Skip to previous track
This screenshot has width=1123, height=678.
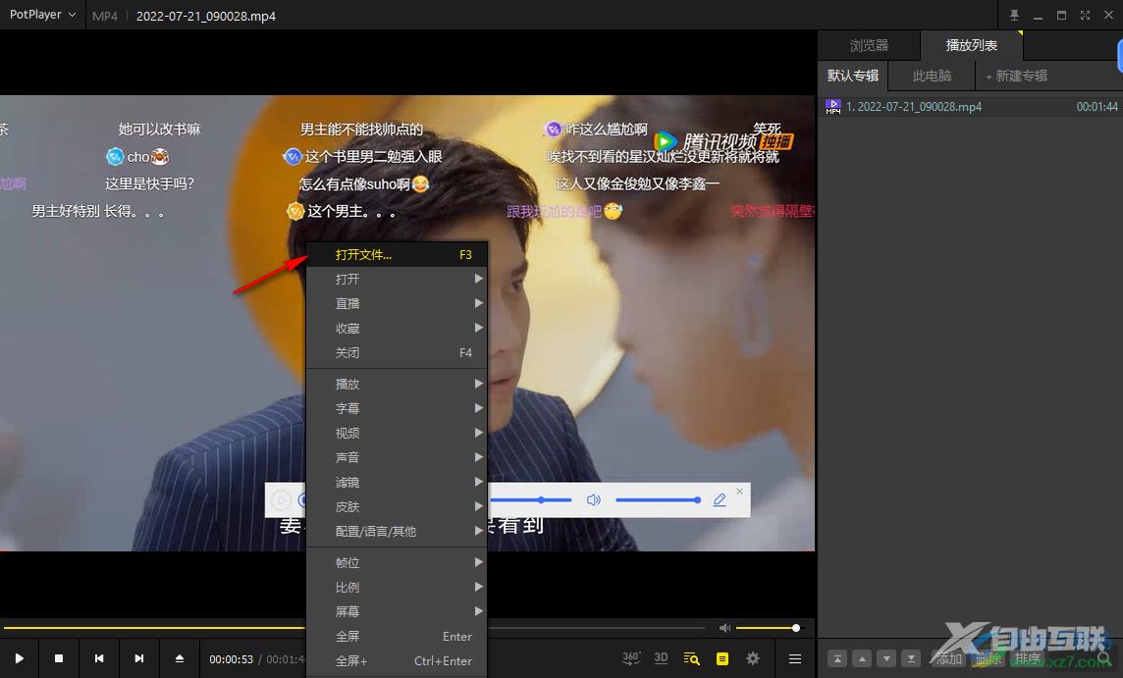[99, 658]
